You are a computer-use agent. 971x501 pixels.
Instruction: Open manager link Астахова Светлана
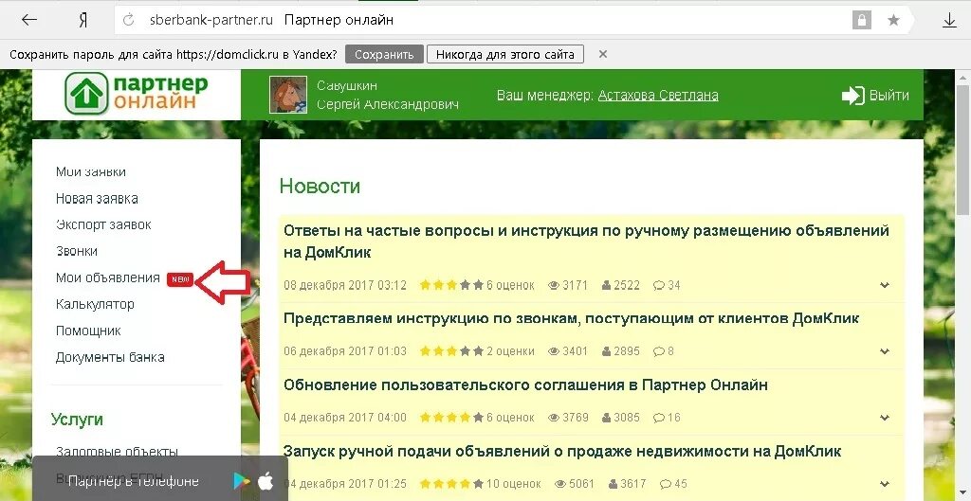[658, 96]
